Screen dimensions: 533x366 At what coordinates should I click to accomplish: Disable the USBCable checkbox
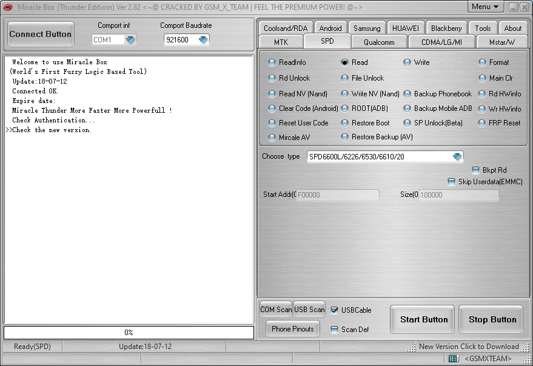[x=335, y=310]
